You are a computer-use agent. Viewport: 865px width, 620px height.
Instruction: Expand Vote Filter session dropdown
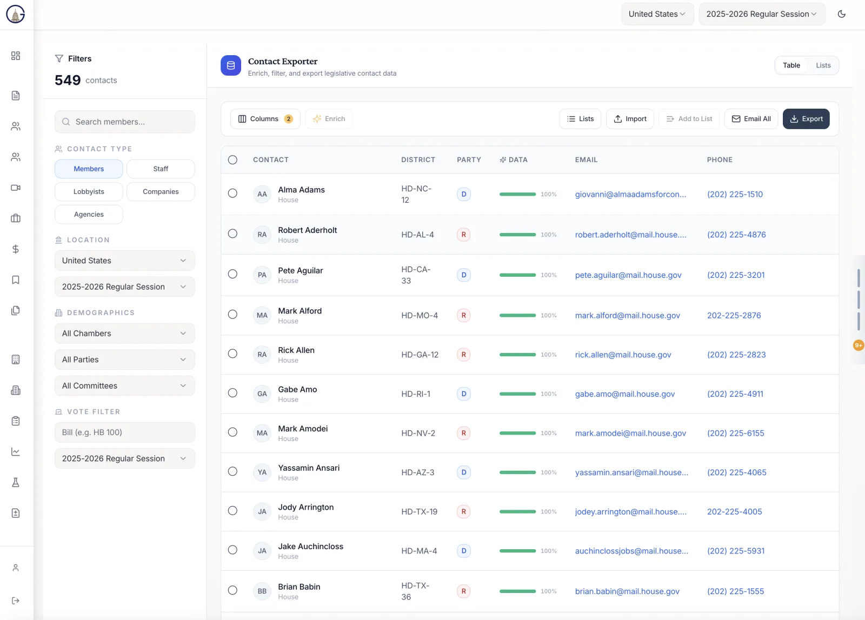coord(125,458)
